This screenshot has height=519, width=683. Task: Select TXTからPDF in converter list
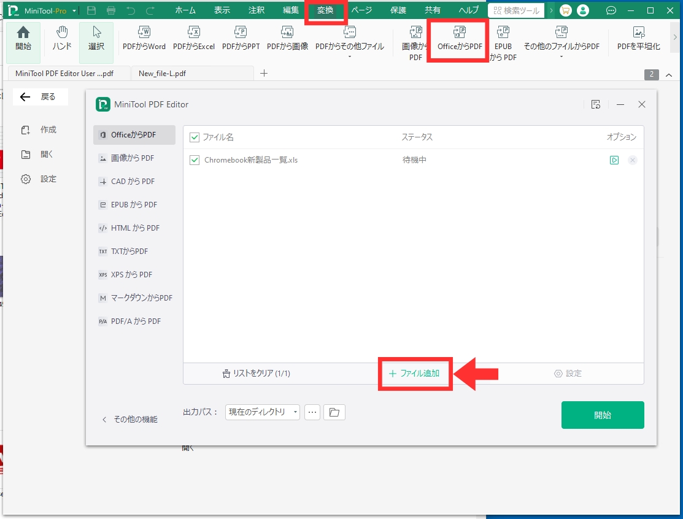coord(134,252)
